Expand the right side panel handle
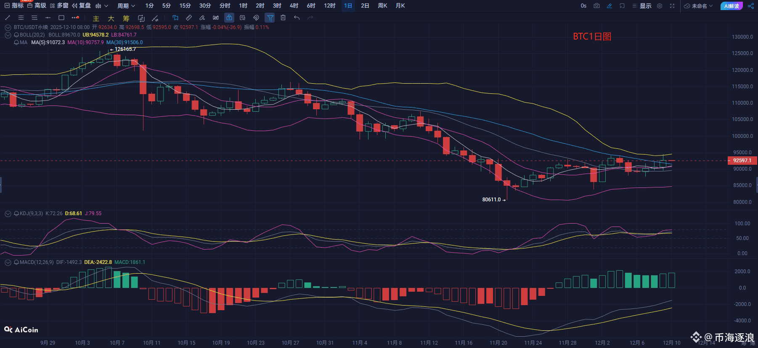Image resolution: width=758 pixels, height=348 pixels. [x=757, y=185]
